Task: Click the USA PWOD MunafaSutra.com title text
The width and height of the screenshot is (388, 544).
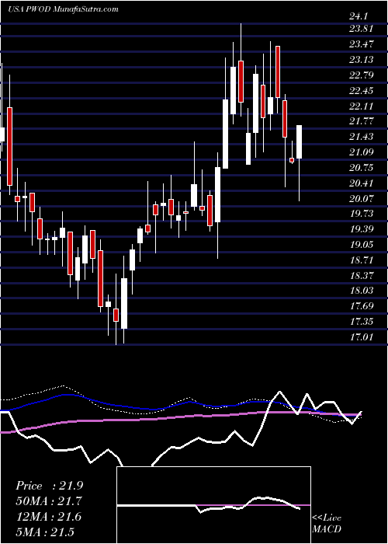Action: click(63, 9)
